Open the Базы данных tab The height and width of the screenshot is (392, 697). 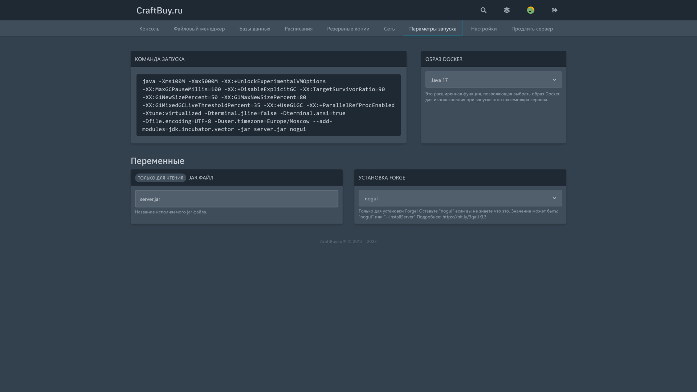click(x=255, y=29)
